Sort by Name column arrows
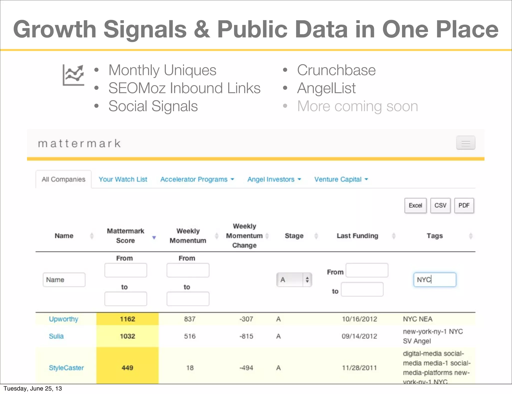 pyautogui.click(x=91, y=236)
